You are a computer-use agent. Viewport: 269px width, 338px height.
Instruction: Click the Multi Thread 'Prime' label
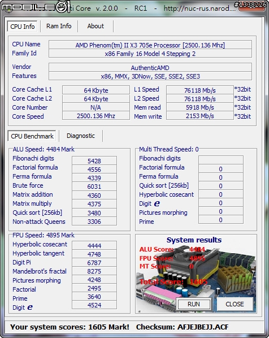click(146, 222)
